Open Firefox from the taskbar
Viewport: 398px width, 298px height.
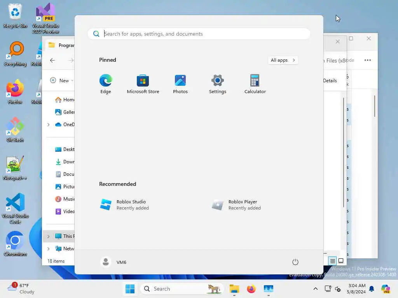(x=251, y=289)
